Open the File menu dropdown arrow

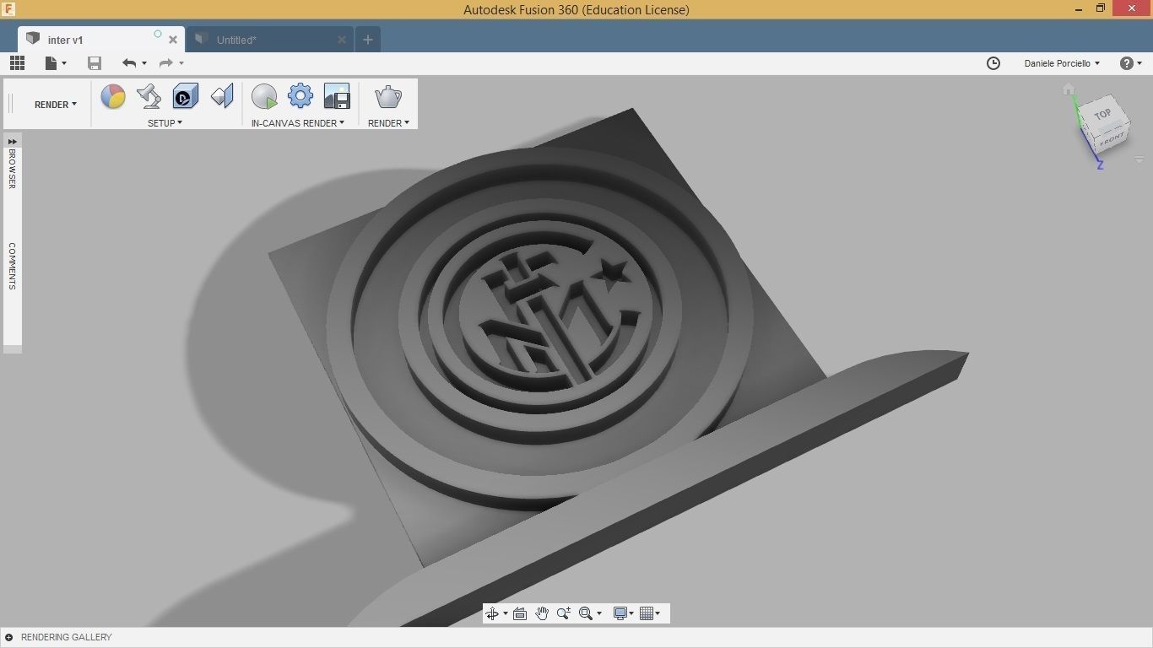click(64, 63)
